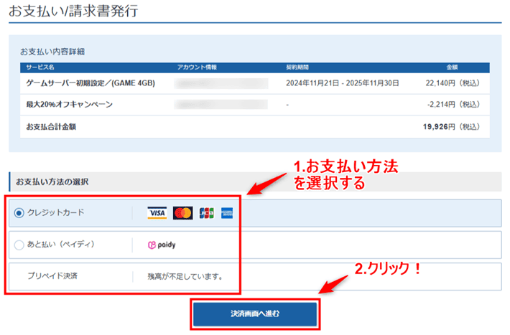Click the 決済画面へ進む button

pyautogui.click(x=255, y=314)
